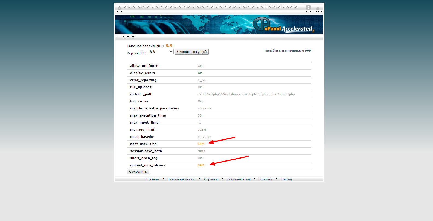The image size is (433, 221).
Task: Edit the error_reporting value E_ALL
Action: pos(202,80)
